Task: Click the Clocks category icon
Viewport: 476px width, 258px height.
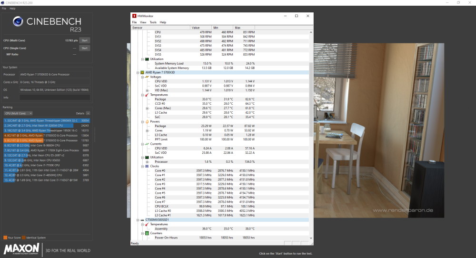Action: [x=147, y=166]
